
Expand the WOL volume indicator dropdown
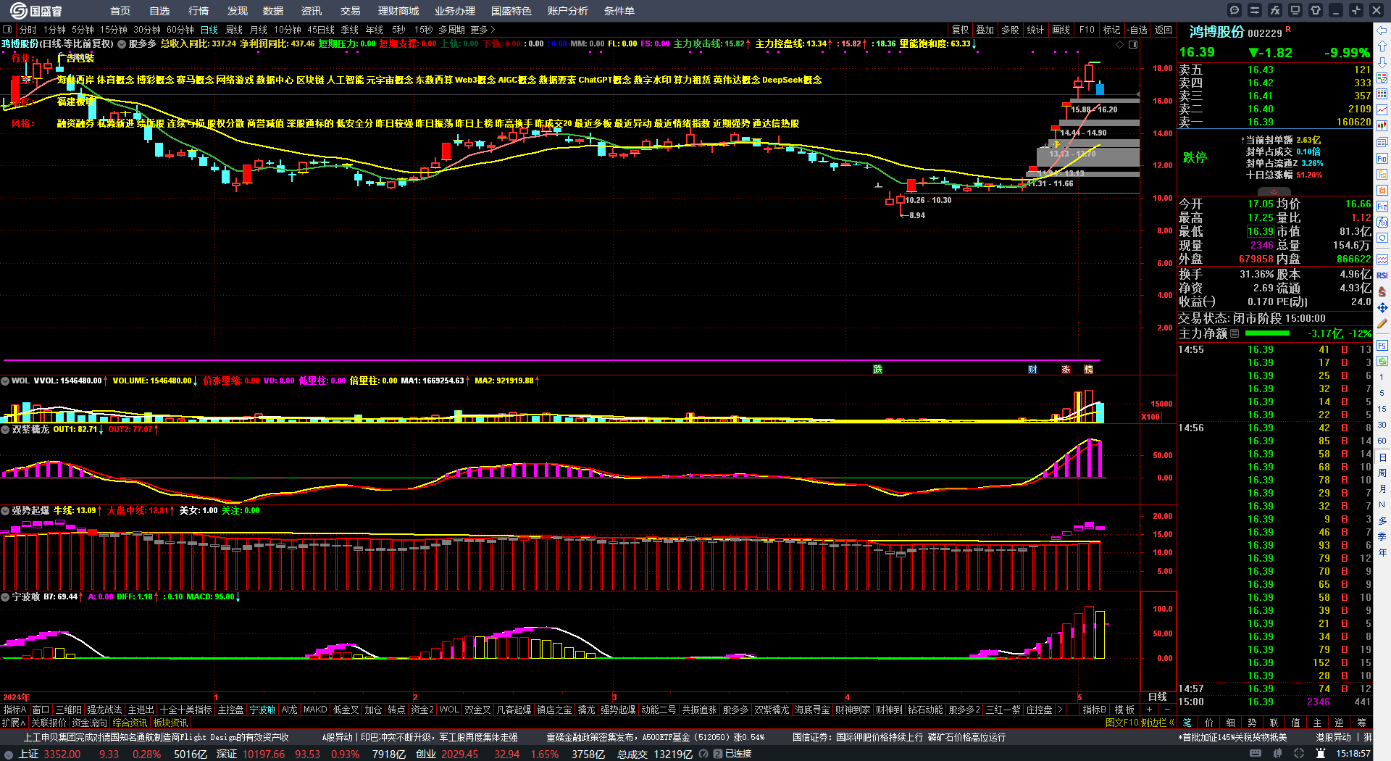(5, 380)
